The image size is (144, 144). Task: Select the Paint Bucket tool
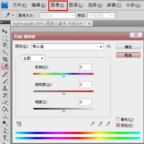[x=4, y=109]
